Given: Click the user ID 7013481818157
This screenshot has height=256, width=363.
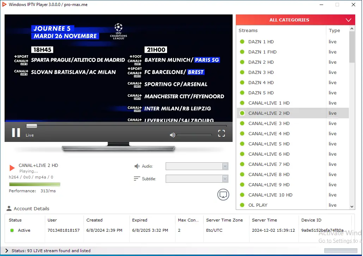Looking at the screenshot, I should (63, 230).
